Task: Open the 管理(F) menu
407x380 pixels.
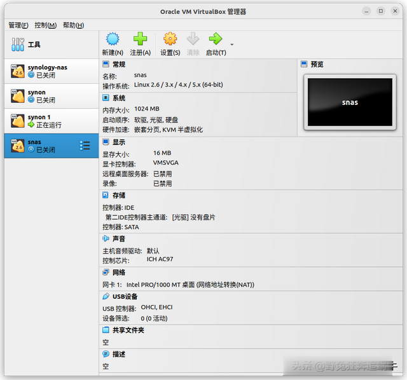Action: click(x=18, y=25)
